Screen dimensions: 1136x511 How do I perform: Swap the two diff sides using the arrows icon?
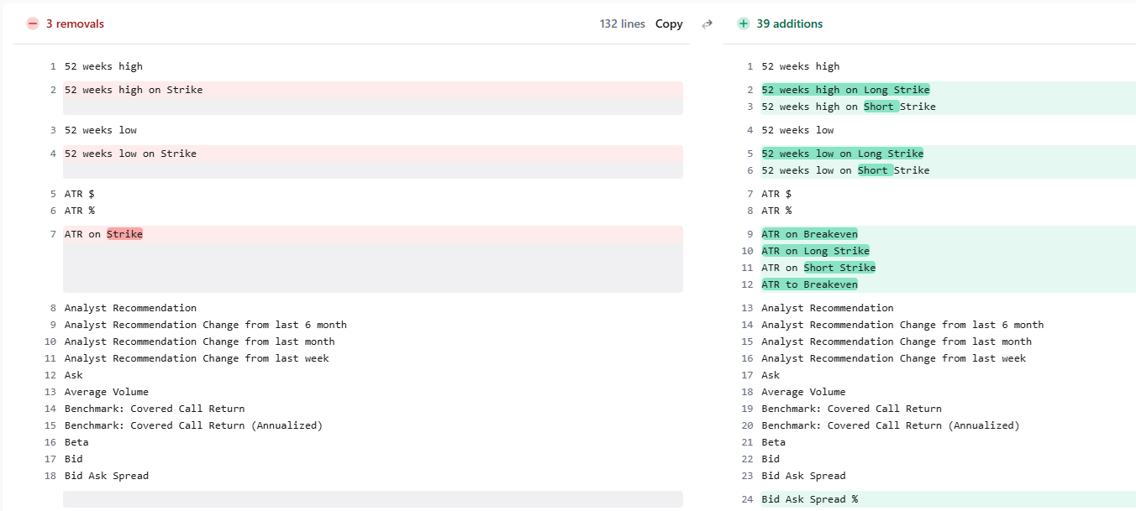pos(707,23)
